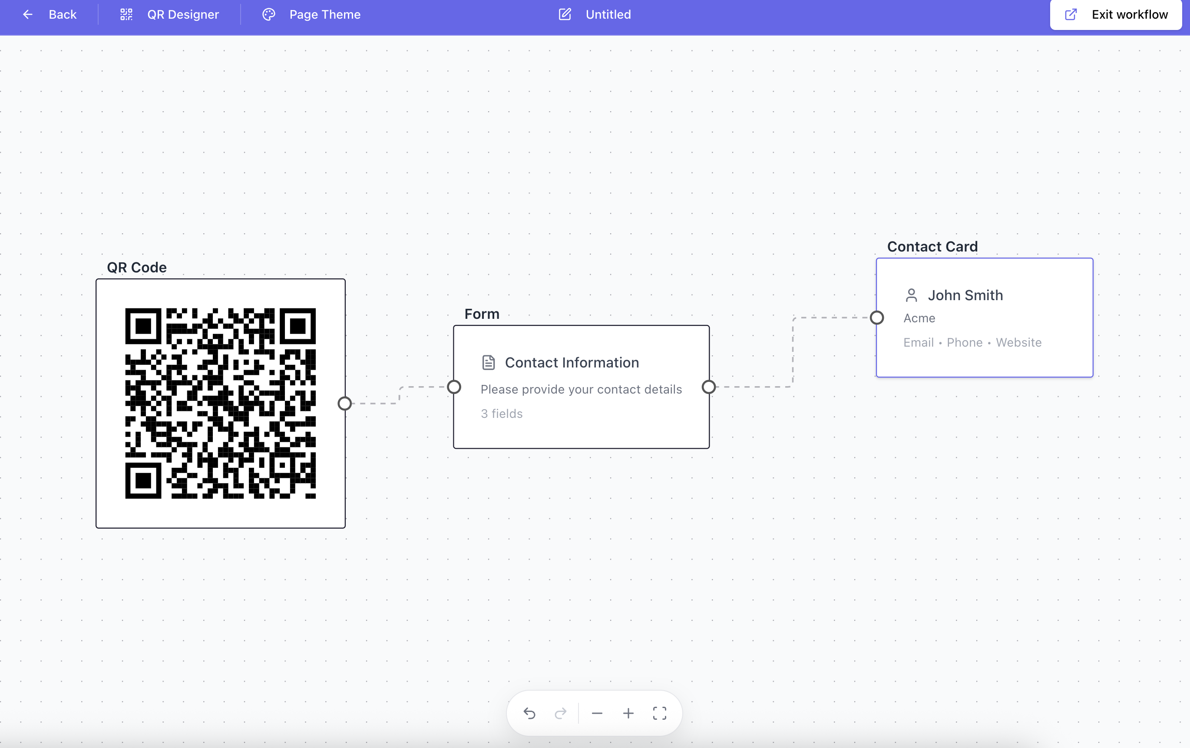Click the user icon next to John Smith
Viewport: 1190px width, 748px height.
(912, 295)
